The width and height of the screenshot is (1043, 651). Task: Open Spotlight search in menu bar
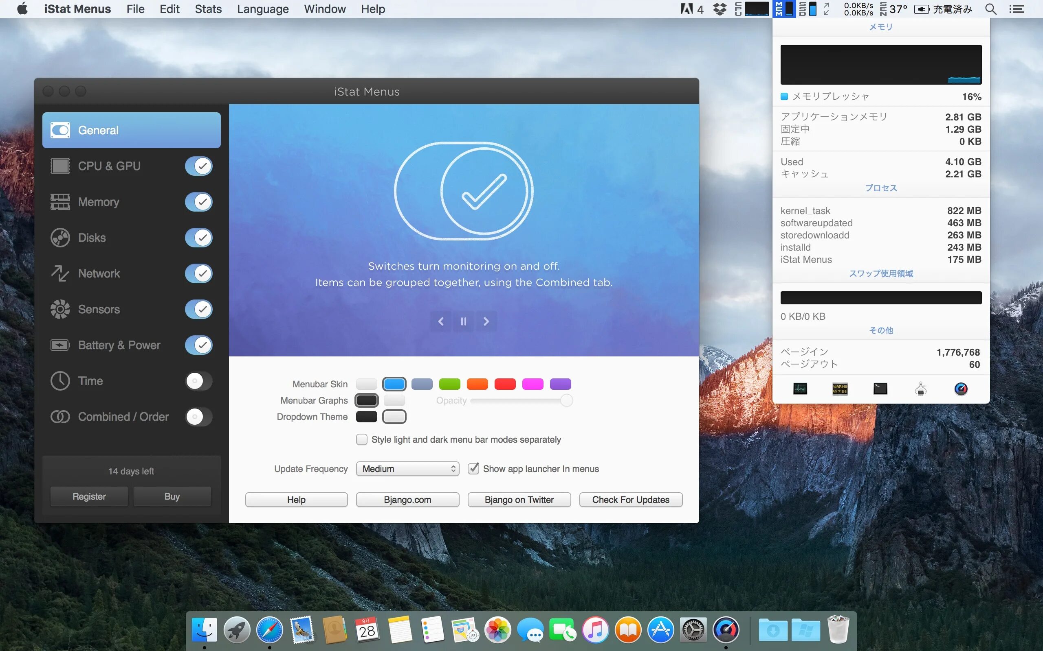click(x=991, y=9)
